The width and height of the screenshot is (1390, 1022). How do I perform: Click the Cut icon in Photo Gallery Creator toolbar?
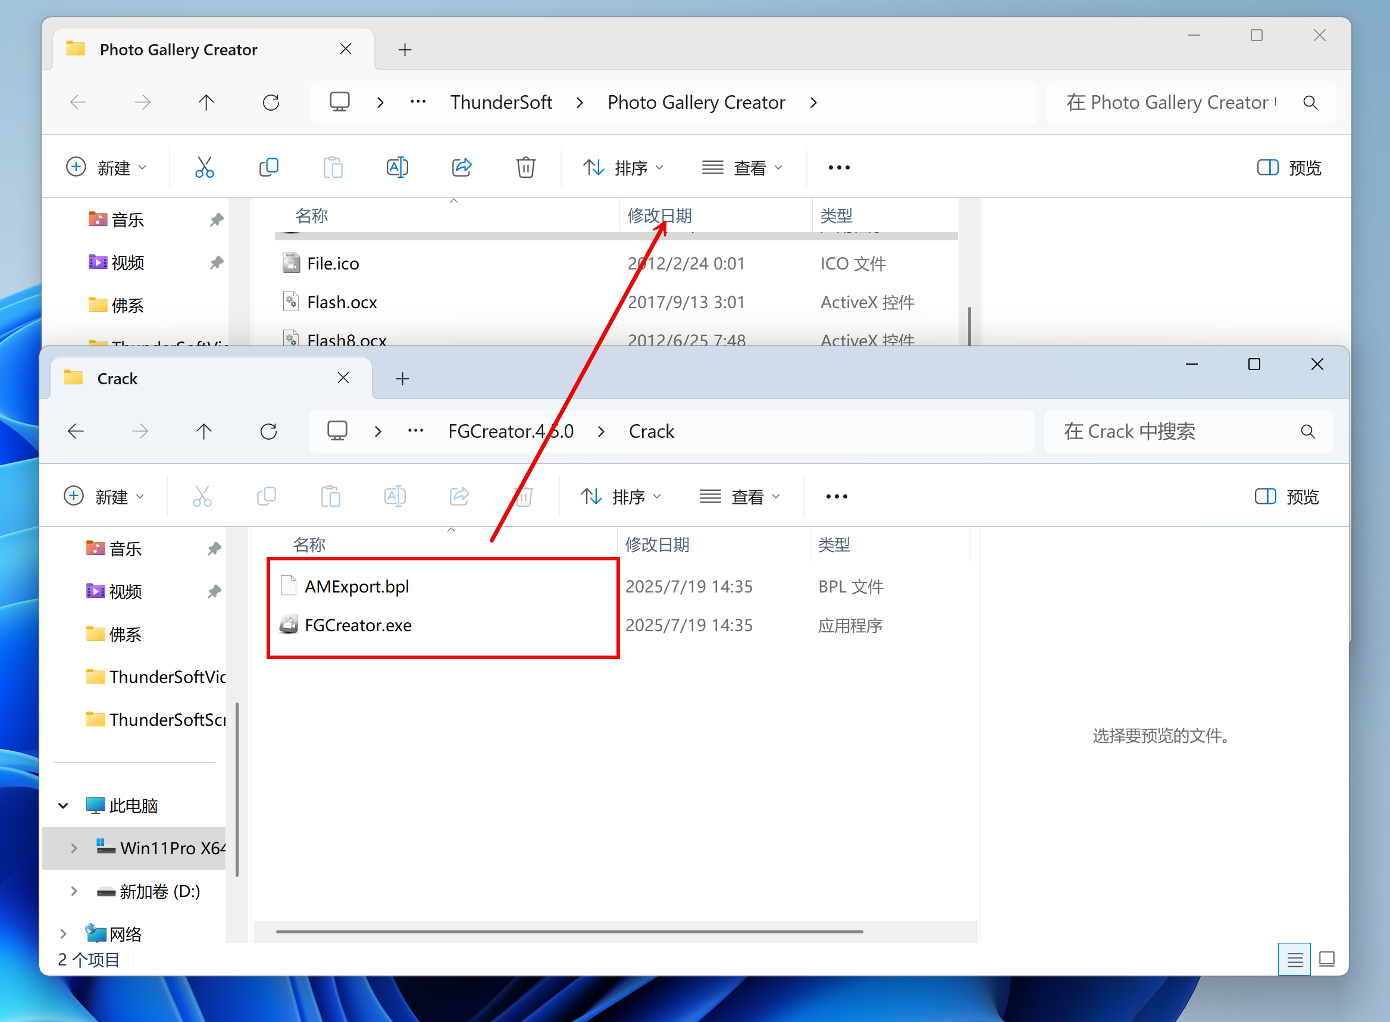(204, 167)
